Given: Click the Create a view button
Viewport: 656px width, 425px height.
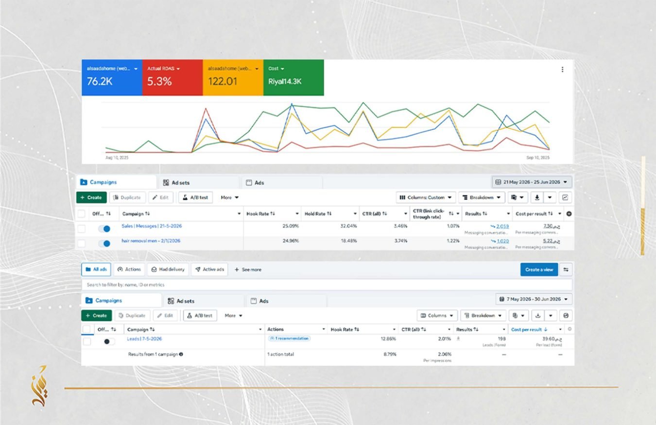Looking at the screenshot, I should 539,269.
